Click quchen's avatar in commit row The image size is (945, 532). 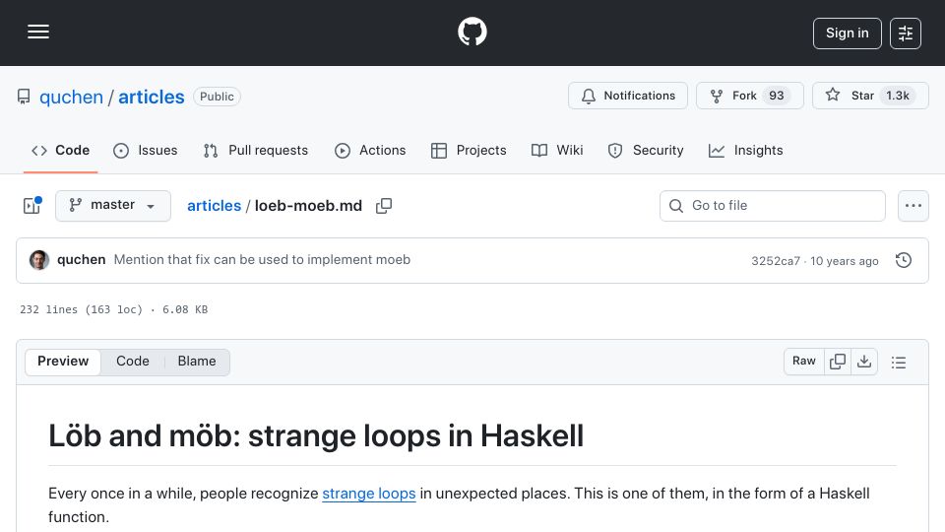(x=39, y=260)
